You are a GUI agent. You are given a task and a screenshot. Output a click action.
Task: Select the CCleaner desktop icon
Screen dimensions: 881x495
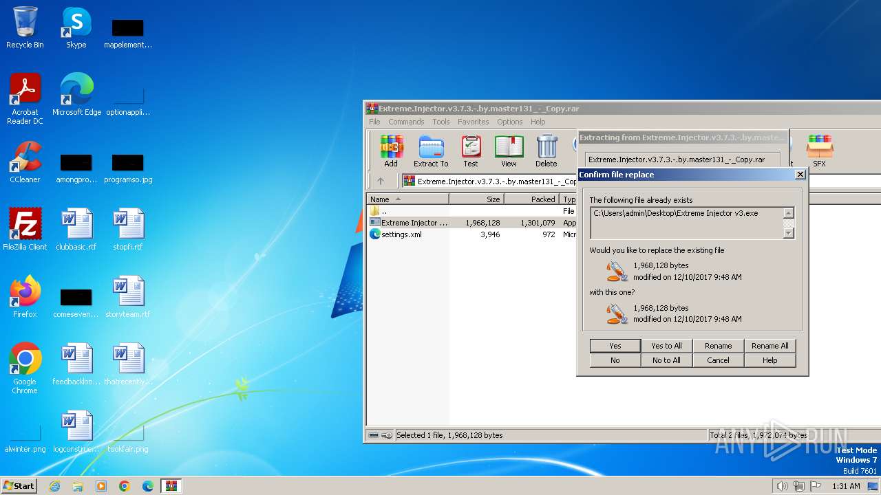pos(25,162)
